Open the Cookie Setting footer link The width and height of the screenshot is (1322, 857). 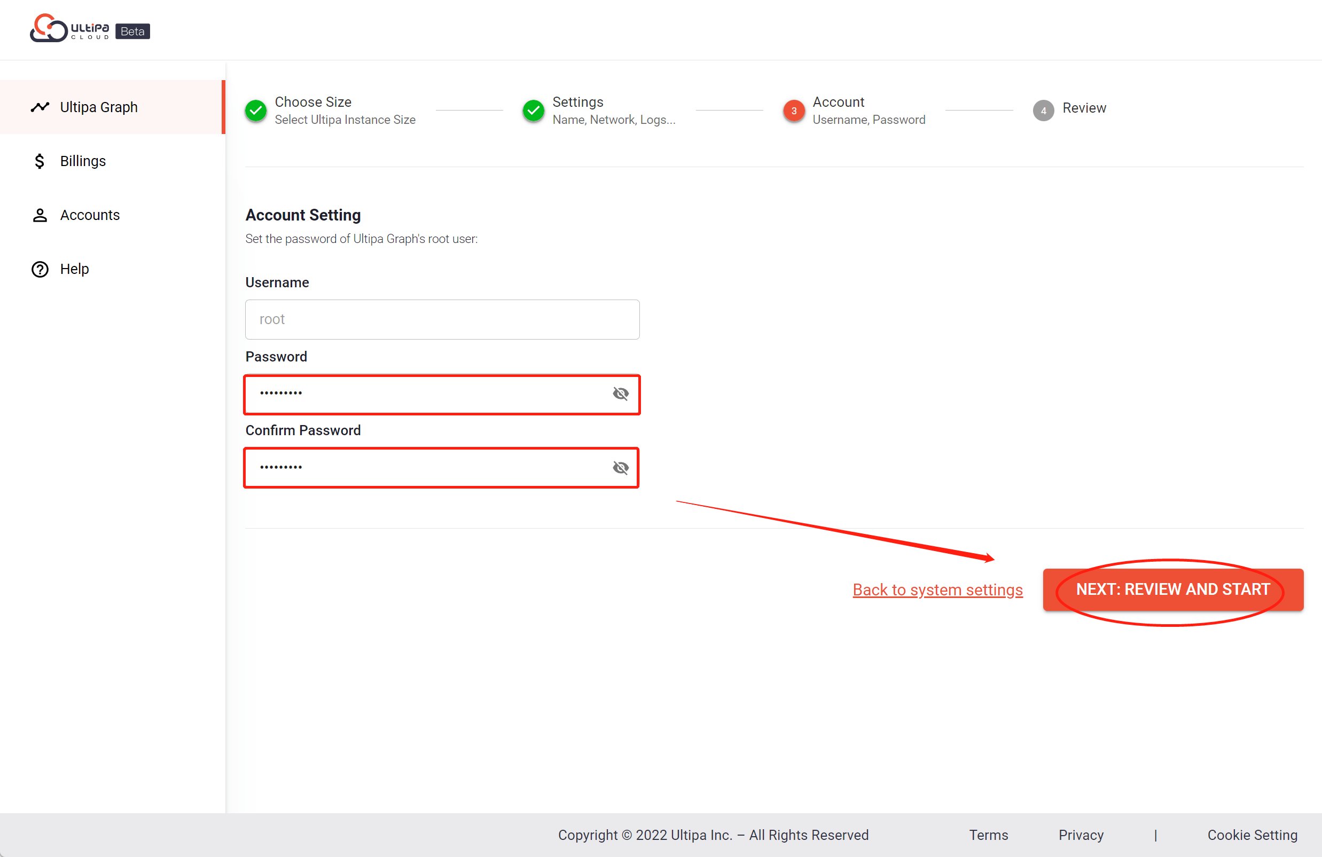pyautogui.click(x=1253, y=835)
